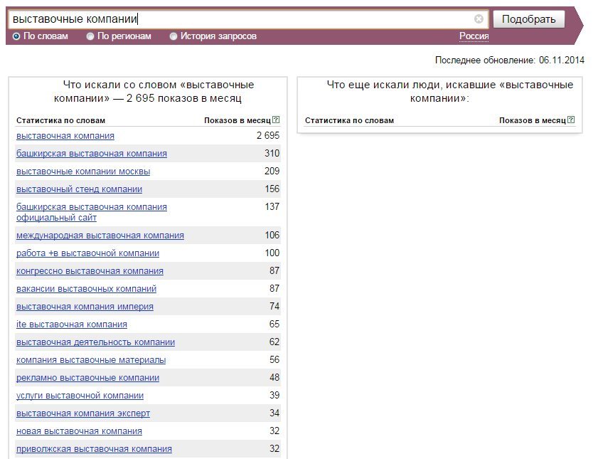Open 'работа +в выставочной компании' link
The height and width of the screenshot is (459, 598).
[x=87, y=253]
